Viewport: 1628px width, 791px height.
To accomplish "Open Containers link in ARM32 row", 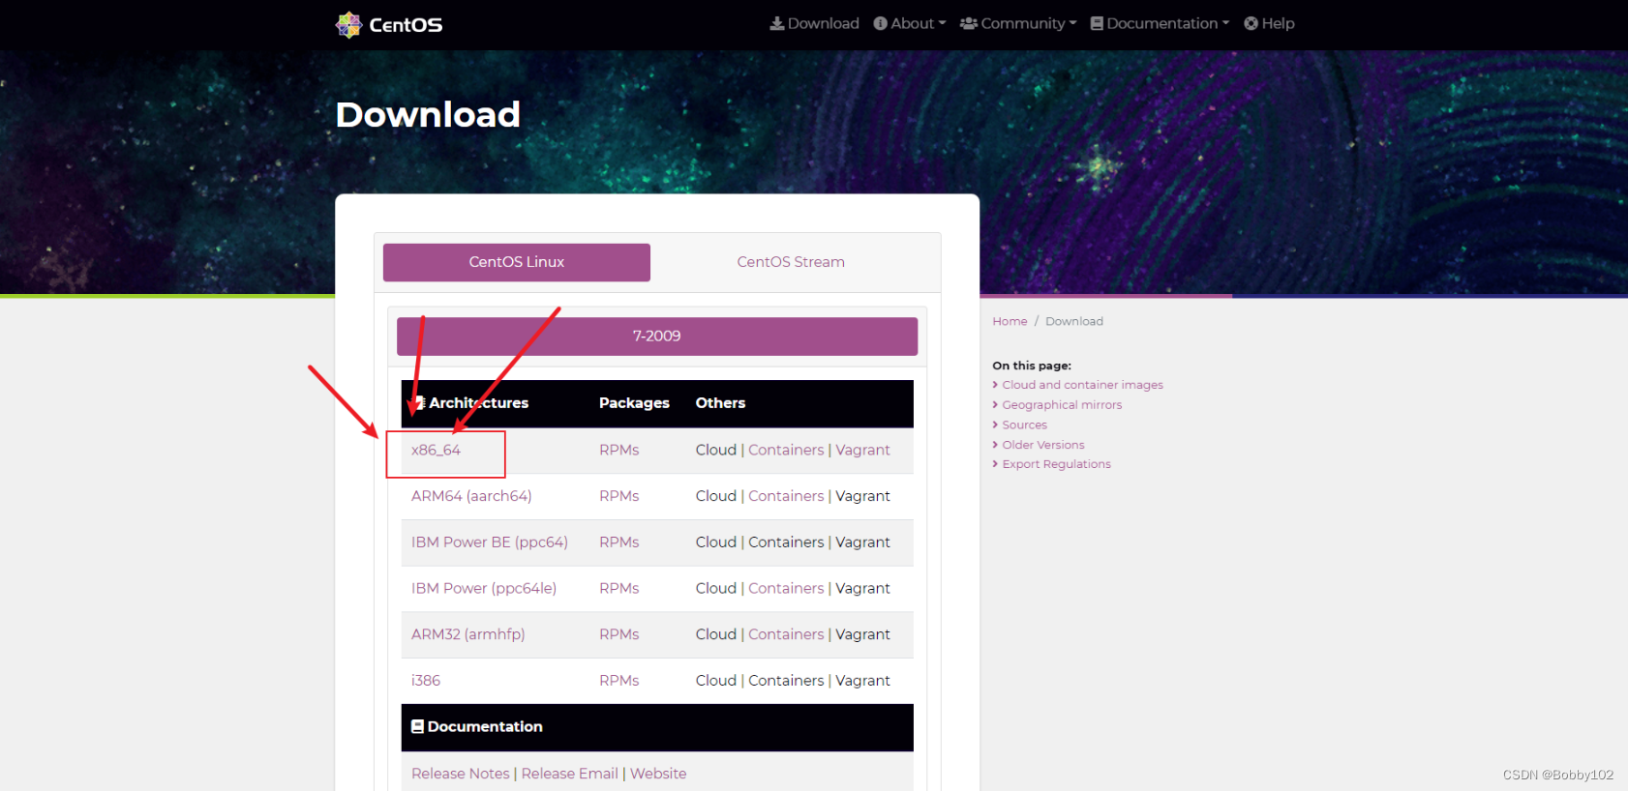I will (x=786, y=634).
